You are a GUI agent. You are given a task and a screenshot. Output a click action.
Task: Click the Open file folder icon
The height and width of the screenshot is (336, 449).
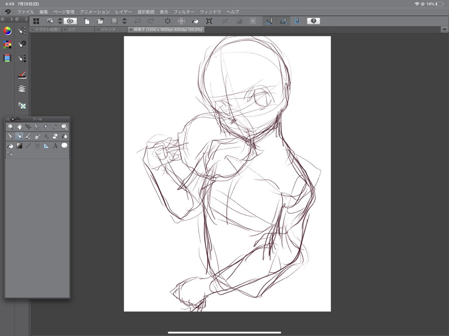click(x=100, y=21)
